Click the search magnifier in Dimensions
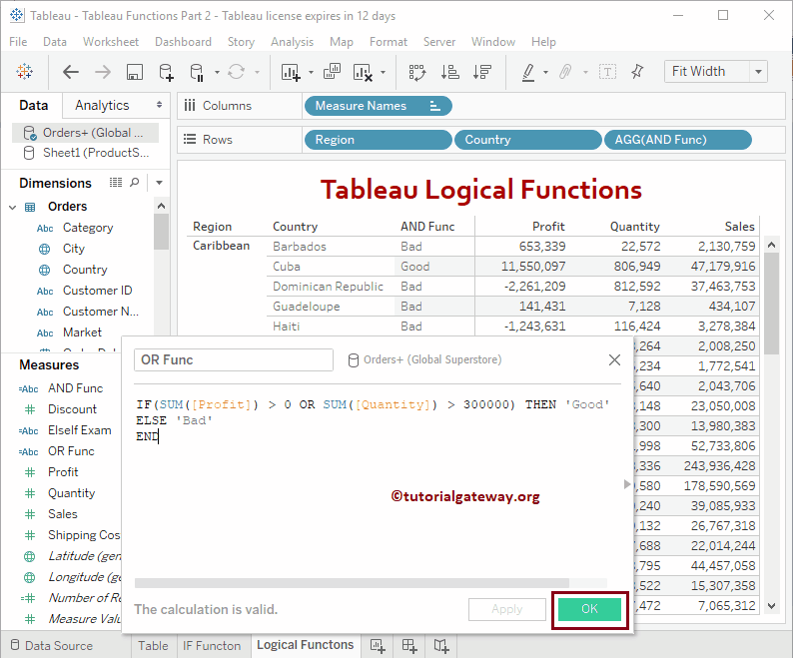The width and height of the screenshot is (793, 658). point(134,182)
